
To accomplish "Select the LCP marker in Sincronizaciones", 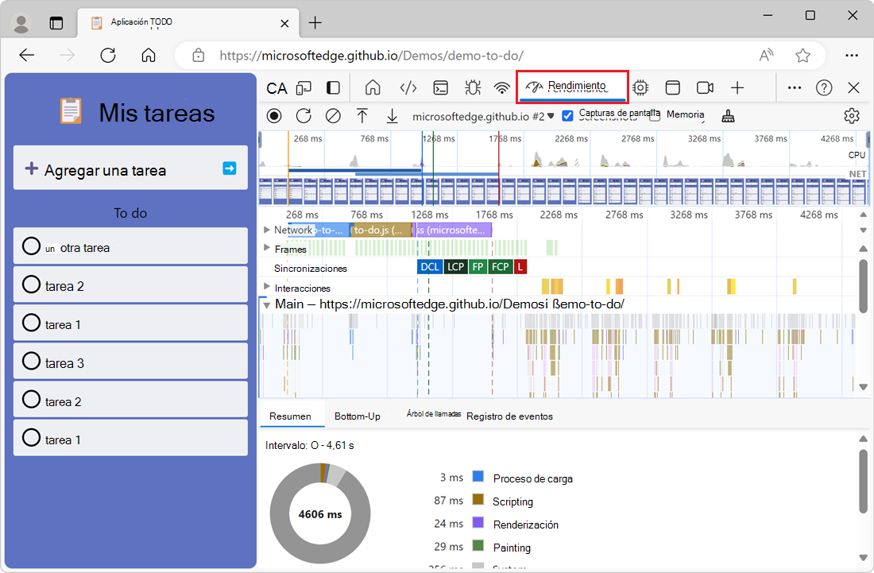I will 454,267.
